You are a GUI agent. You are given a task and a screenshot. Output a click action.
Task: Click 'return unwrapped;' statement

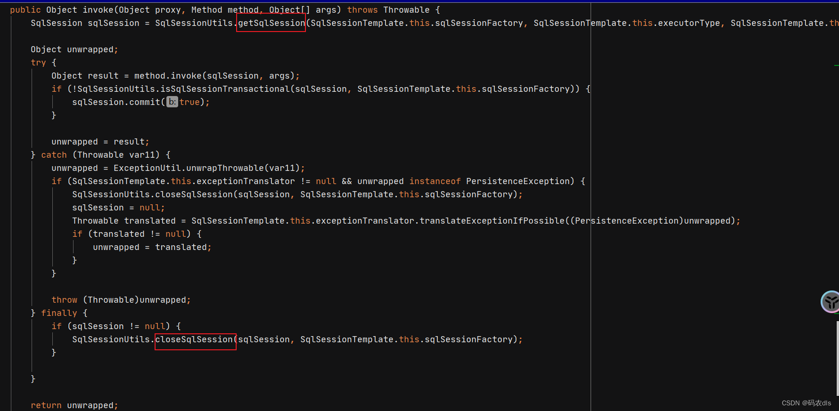74,405
